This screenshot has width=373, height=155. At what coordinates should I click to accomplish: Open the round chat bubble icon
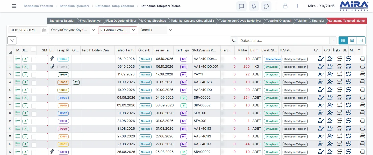tap(266, 6)
